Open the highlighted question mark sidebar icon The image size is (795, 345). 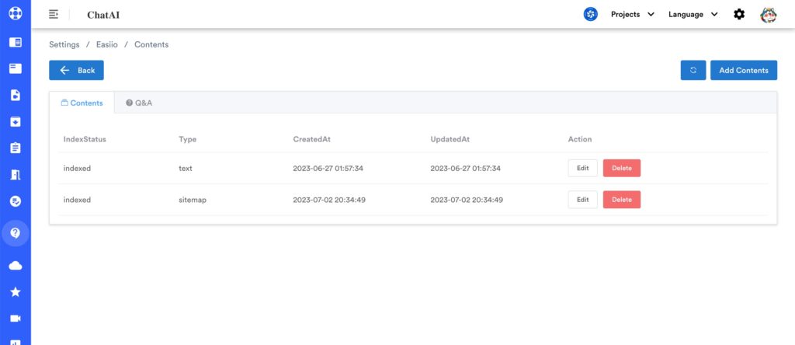16,233
